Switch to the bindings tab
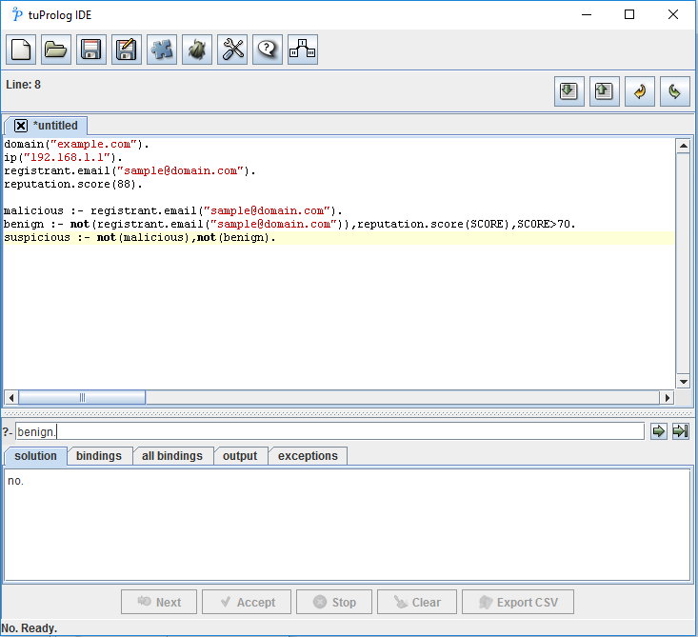 [x=99, y=456]
